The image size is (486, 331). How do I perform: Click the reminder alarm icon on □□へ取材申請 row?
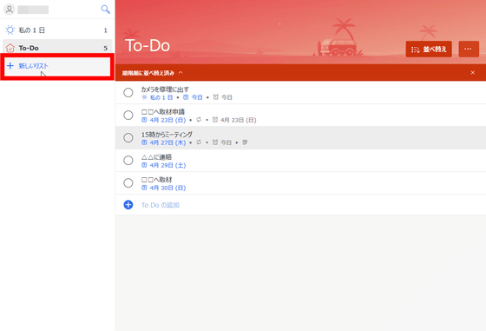pos(215,120)
